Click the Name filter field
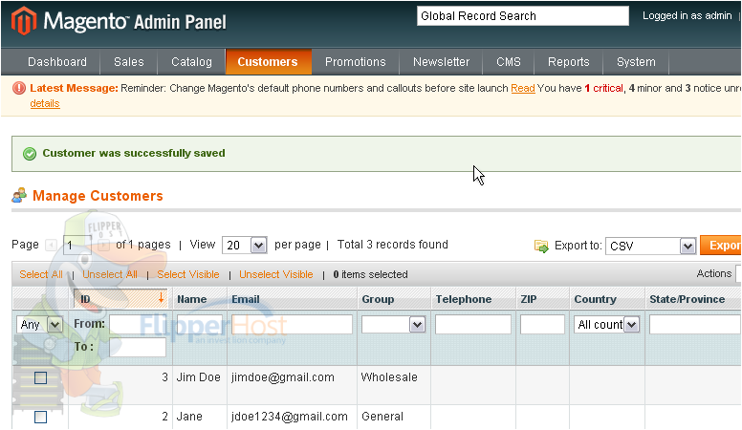 pos(199,325)
